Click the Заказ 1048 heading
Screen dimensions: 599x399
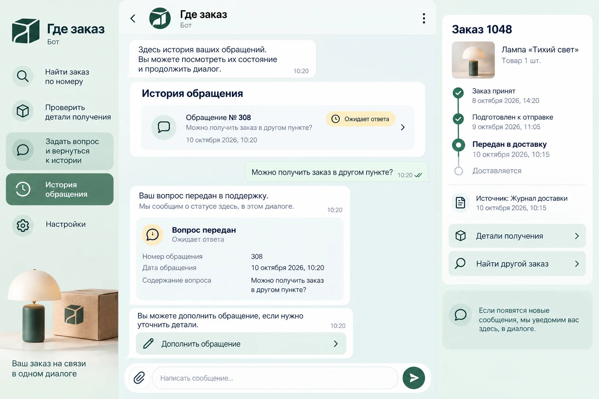[482, 29]
